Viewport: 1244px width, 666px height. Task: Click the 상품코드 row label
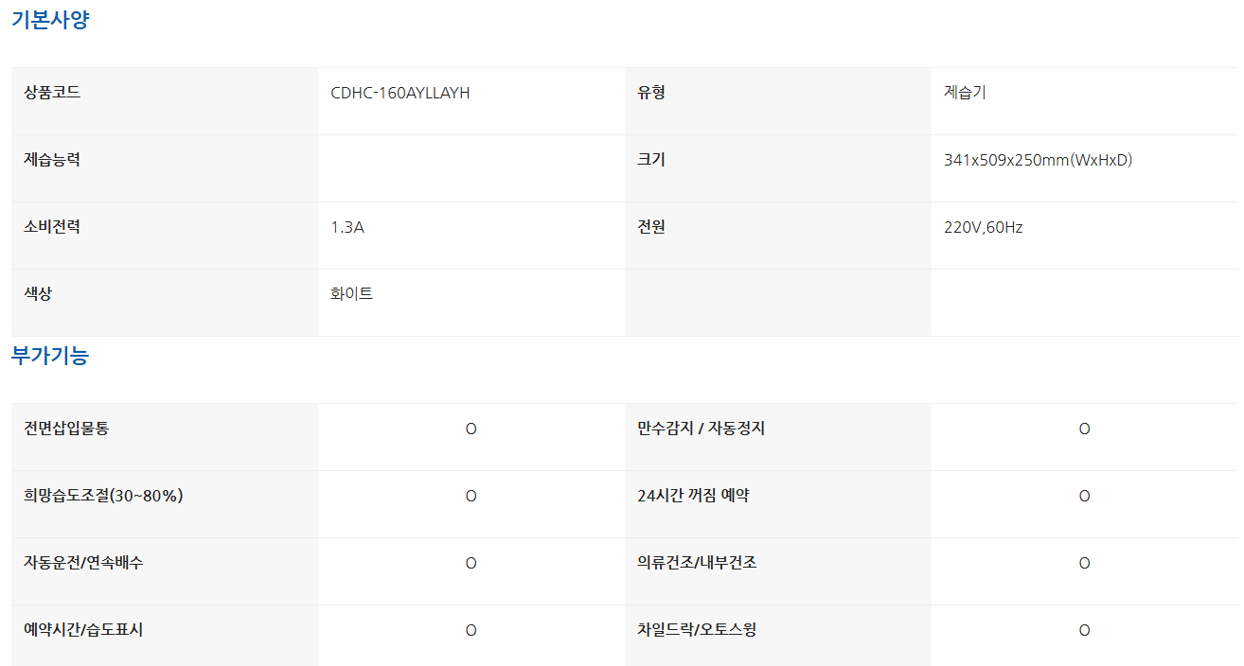pos(52,93)
